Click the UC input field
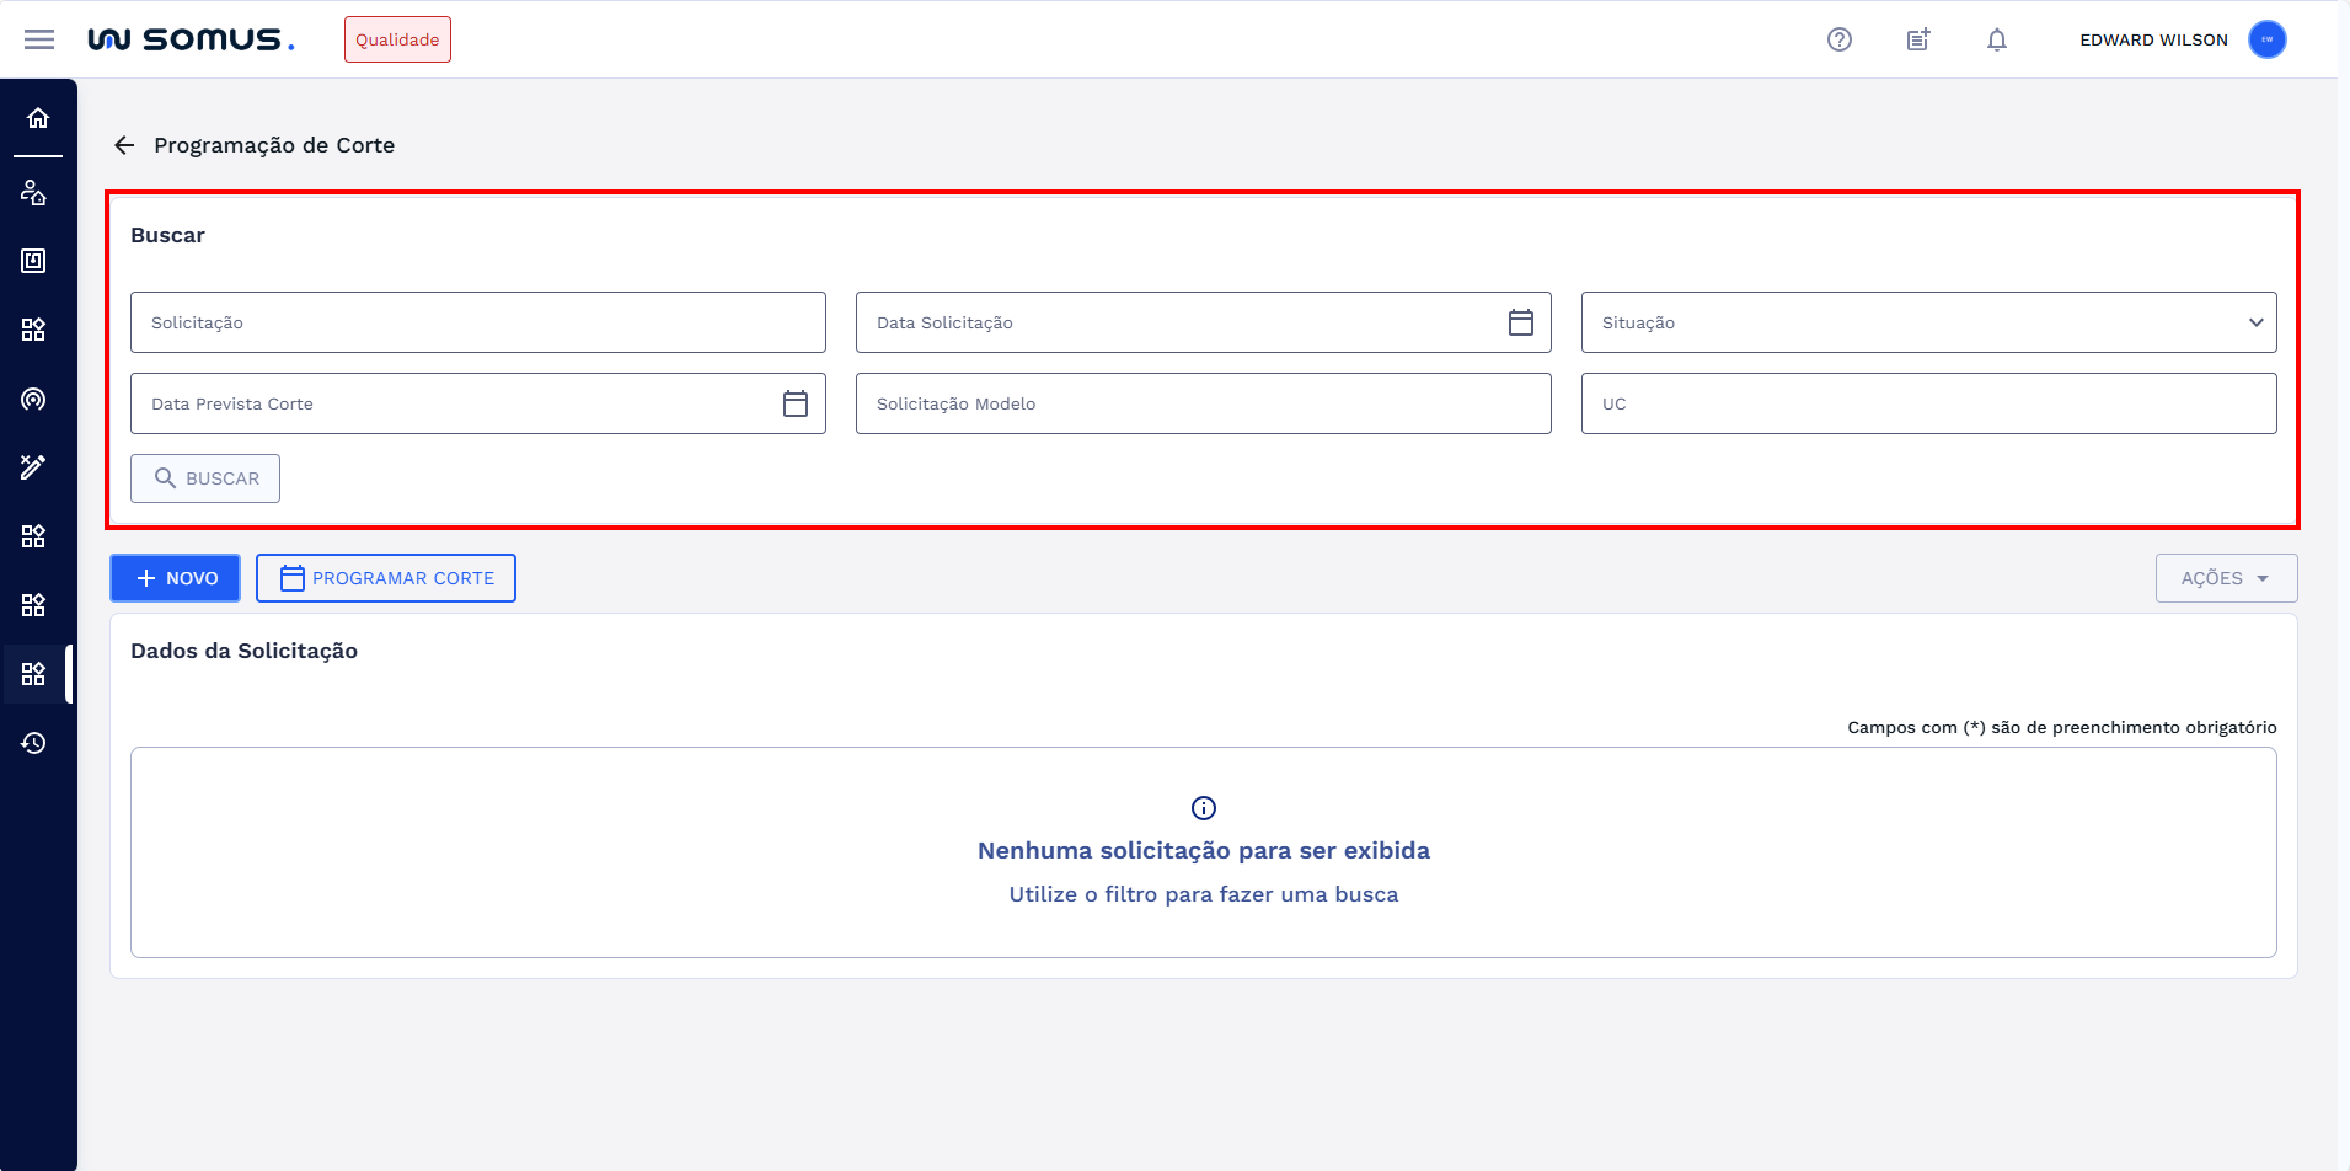Viewport: 2350px width, 1171px height. point(1928,403)
